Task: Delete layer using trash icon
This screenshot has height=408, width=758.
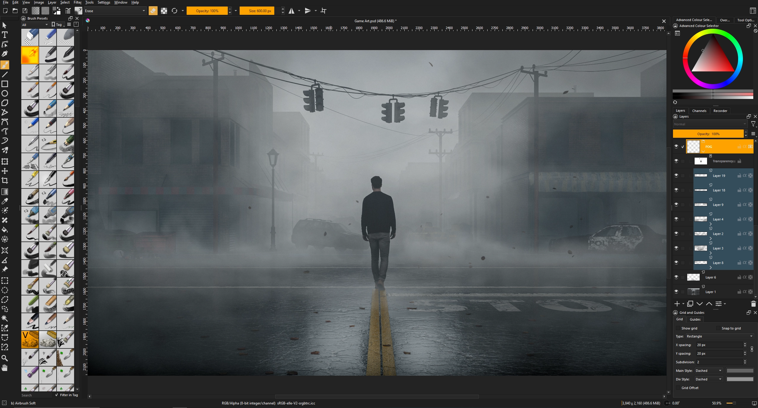Action: 753,304
